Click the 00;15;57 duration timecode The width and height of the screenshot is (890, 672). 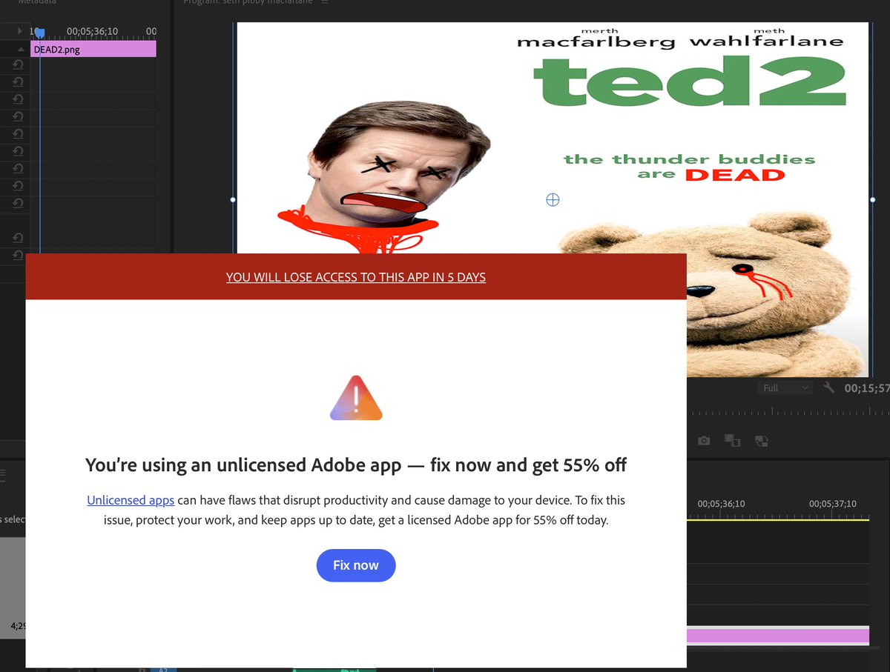(866, 388)
